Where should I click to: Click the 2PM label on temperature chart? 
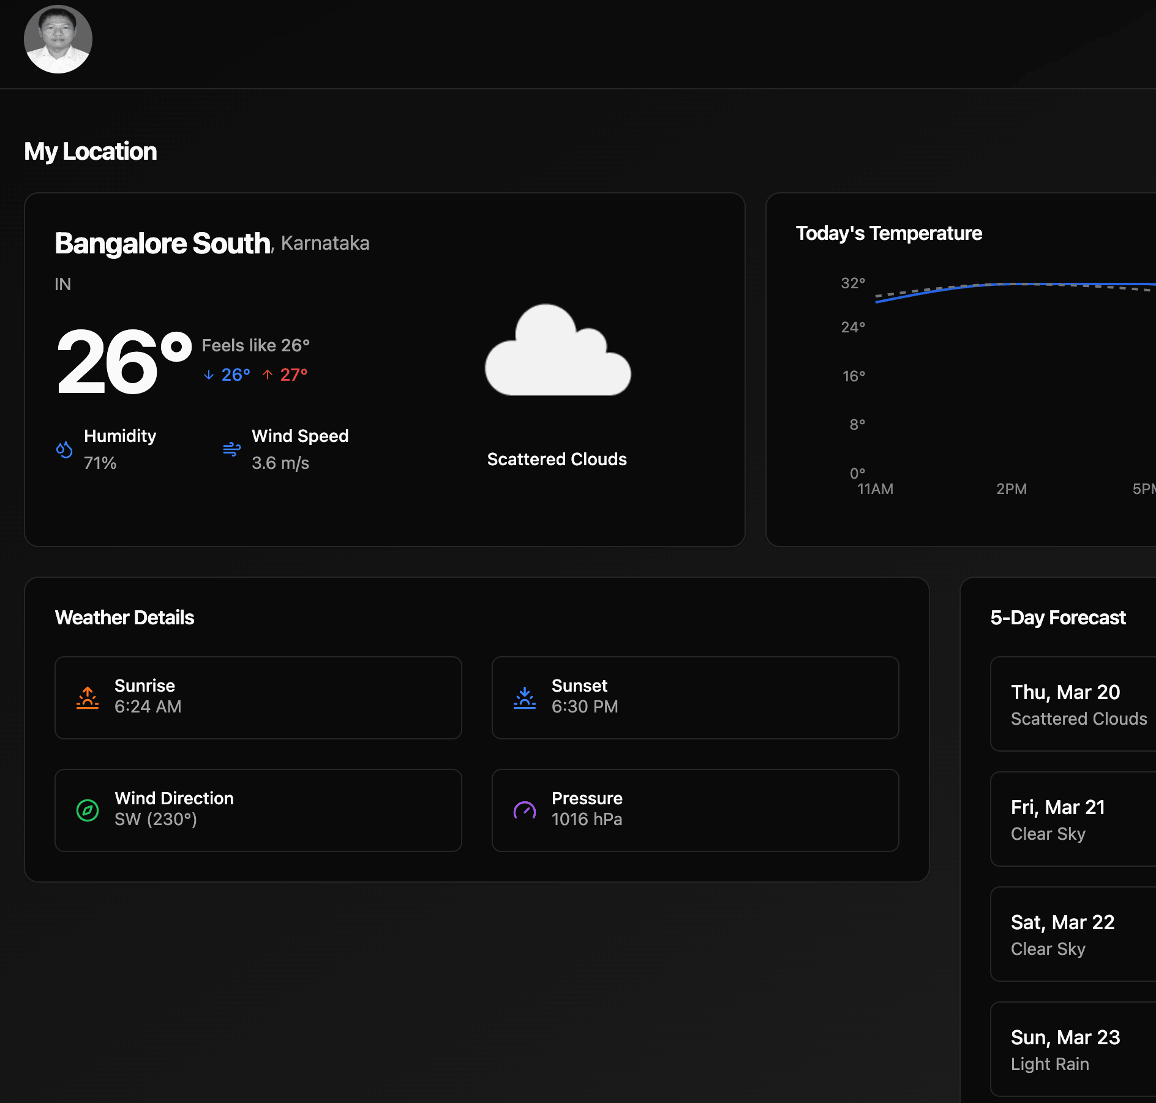pyautogui.click(x=1011, y=489)
